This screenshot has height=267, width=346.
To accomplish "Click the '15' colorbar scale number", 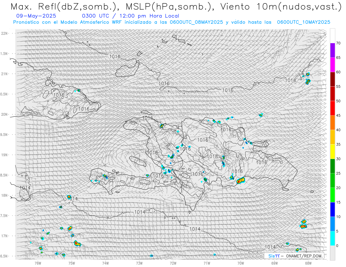I will 338,202.
